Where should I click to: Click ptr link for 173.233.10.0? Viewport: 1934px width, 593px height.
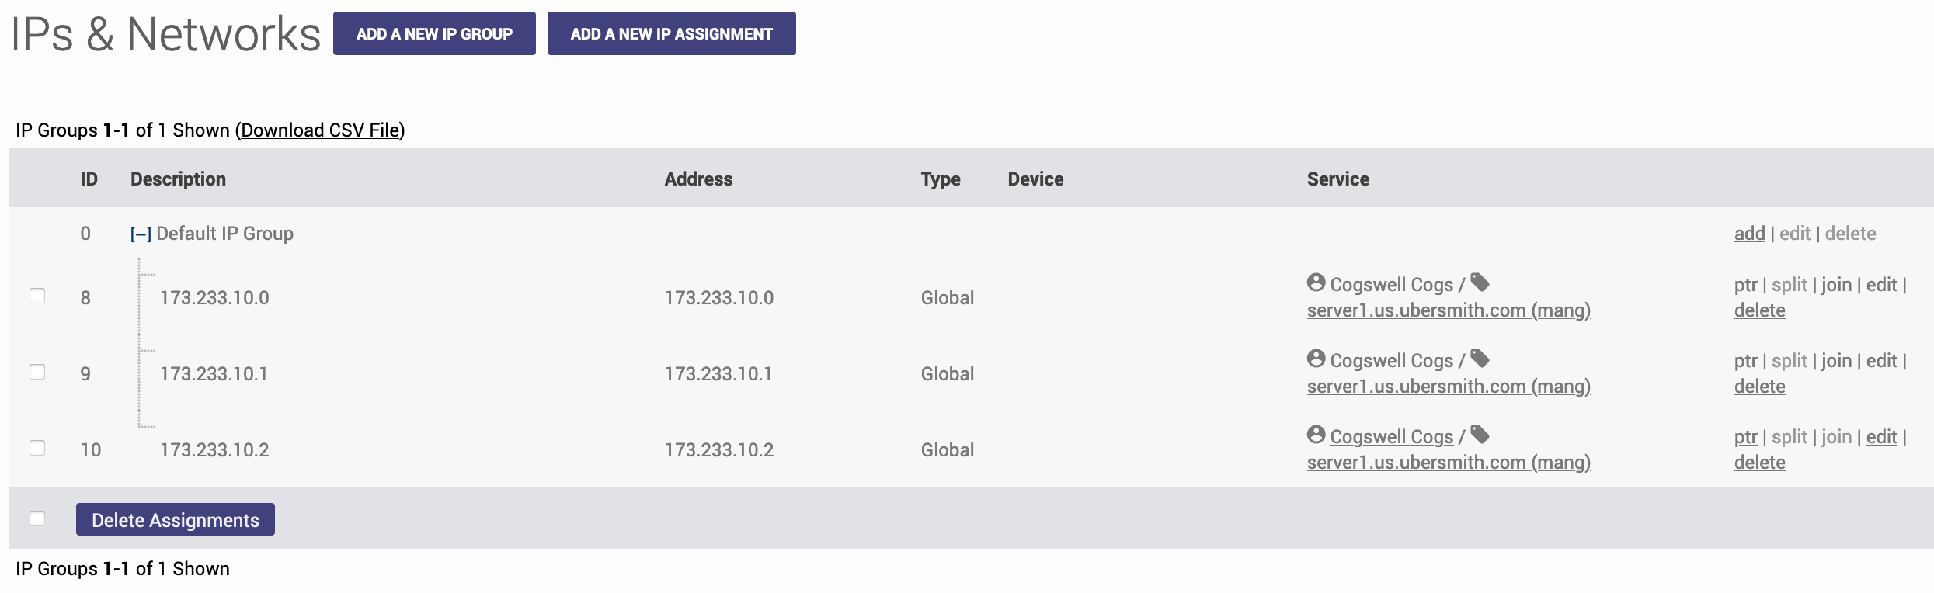pos(1745,285)
